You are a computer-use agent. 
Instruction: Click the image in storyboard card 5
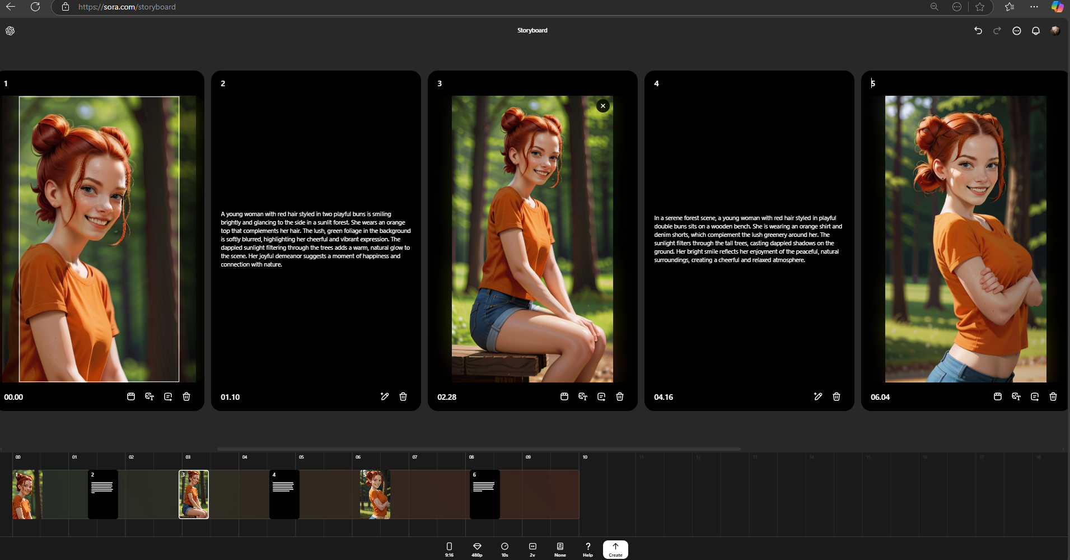coord(965,239)
